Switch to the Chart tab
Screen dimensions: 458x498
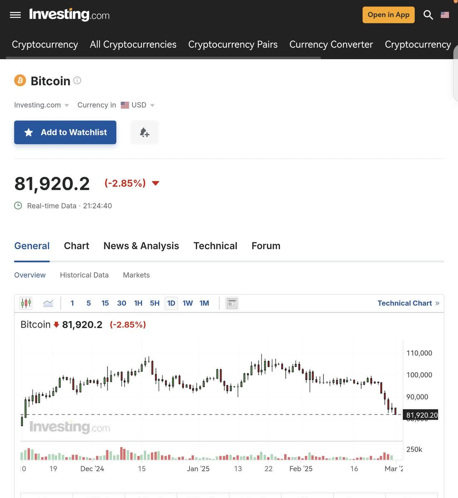77,246
